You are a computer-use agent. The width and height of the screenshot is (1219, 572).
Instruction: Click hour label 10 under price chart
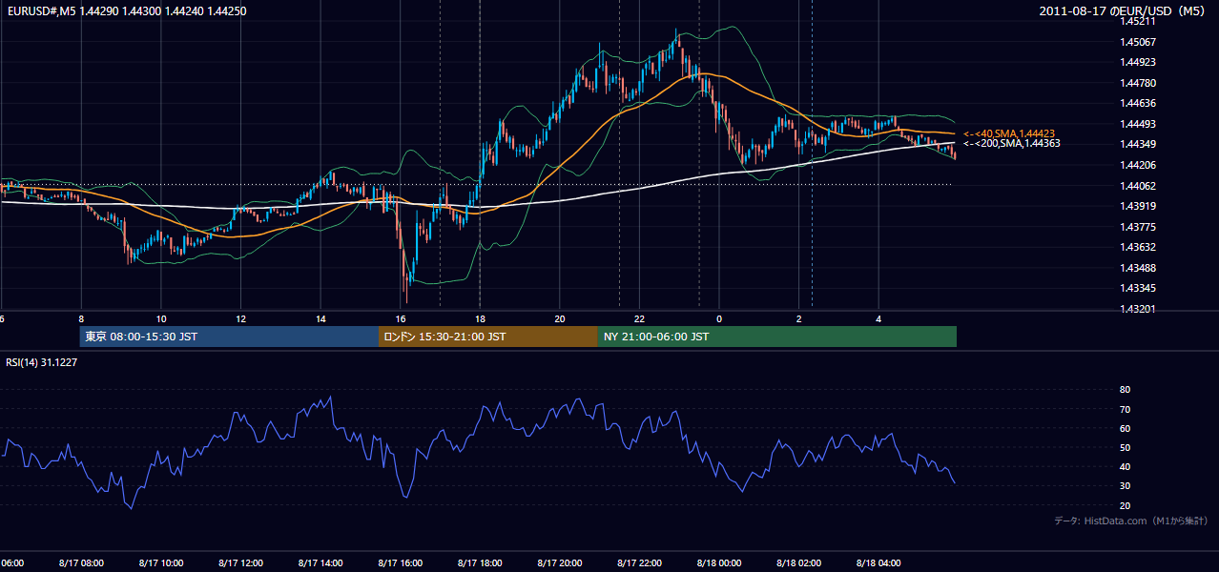tap(161, 318)
